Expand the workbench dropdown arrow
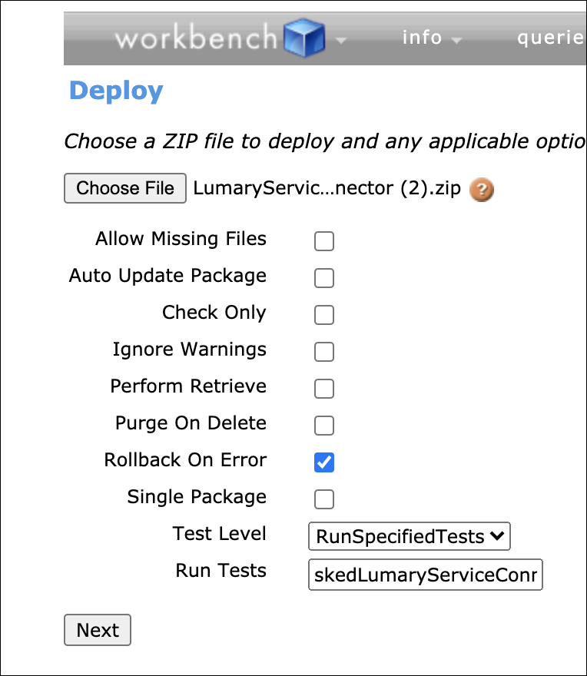The image size is (587, 676). tap(340, 41)
